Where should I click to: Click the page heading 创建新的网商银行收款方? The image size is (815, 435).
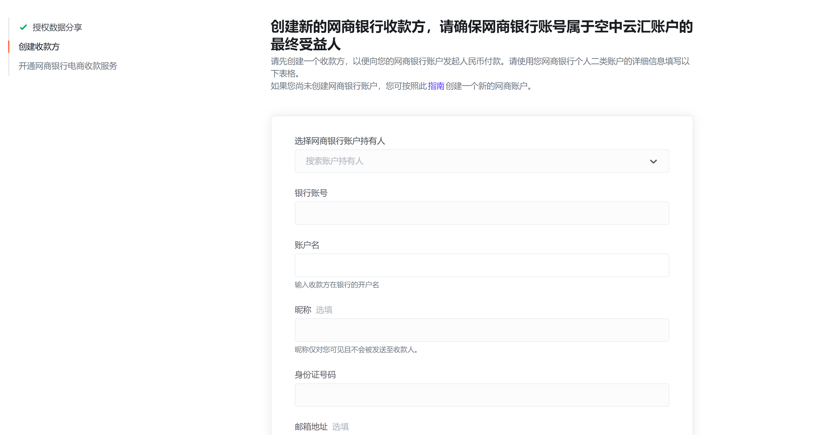(x=482, y=35)
